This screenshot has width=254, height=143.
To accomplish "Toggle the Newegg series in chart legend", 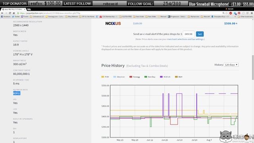I will coord(135,77).
